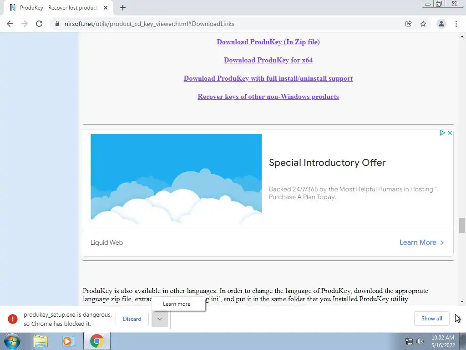The image size is (466, 350).
Task: Download ProduKey for x64
Action: click(x=268, y=60)
